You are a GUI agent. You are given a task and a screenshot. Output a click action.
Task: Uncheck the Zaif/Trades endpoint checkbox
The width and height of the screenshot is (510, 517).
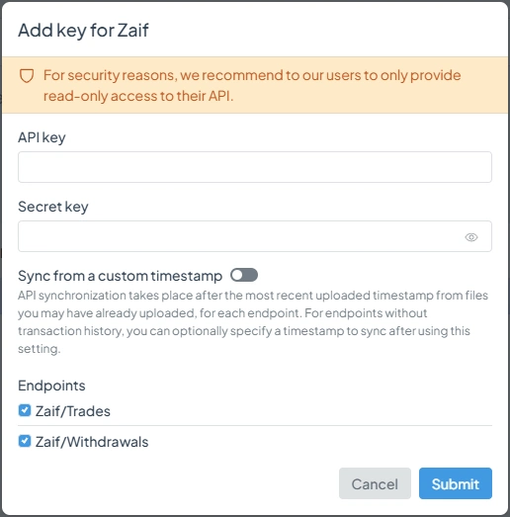25,410
